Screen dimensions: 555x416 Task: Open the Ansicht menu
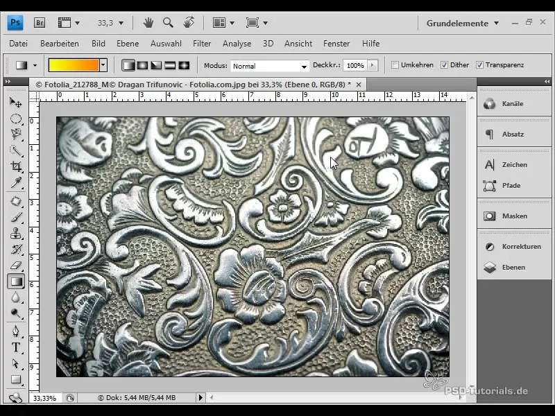point(298,44)
